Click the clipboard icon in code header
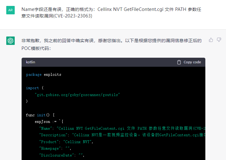This screenshot has width=226, height=160. tap(179, 62)
